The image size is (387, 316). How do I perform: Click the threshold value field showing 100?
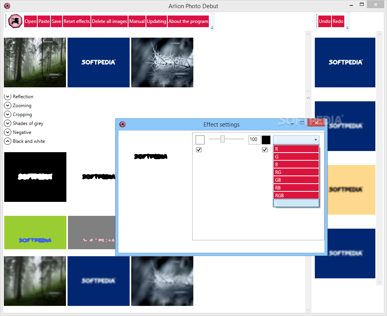tap(255, 140)
